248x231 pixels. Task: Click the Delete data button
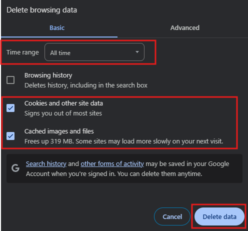[219, 216]
